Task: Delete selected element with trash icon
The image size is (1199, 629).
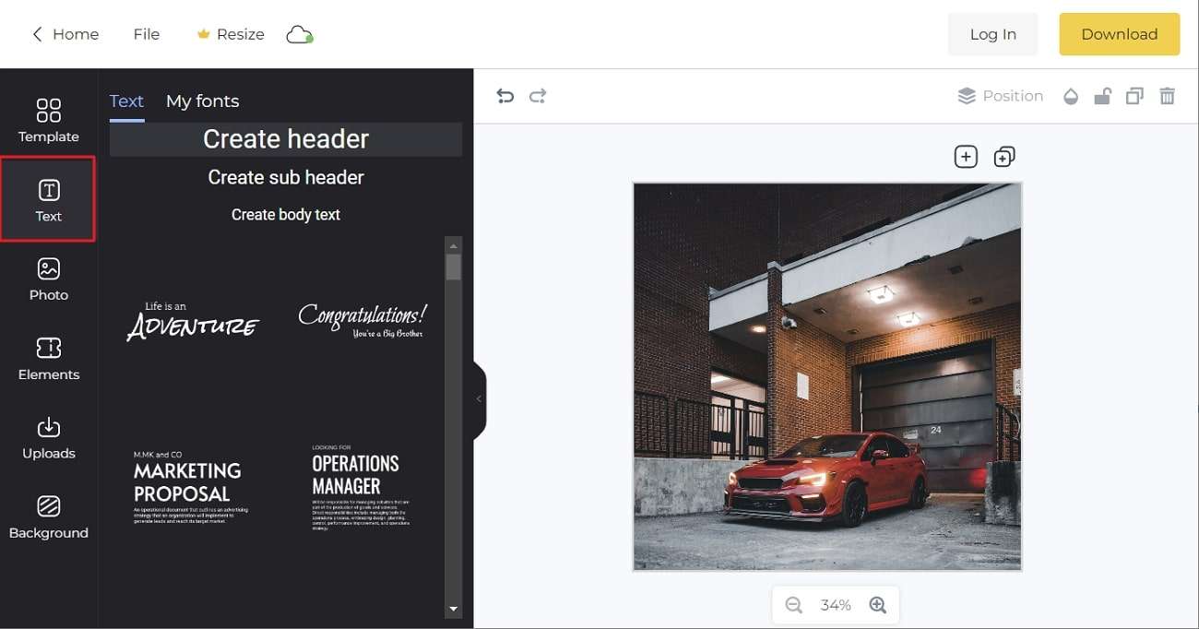Action: [x=1167, y=96]
